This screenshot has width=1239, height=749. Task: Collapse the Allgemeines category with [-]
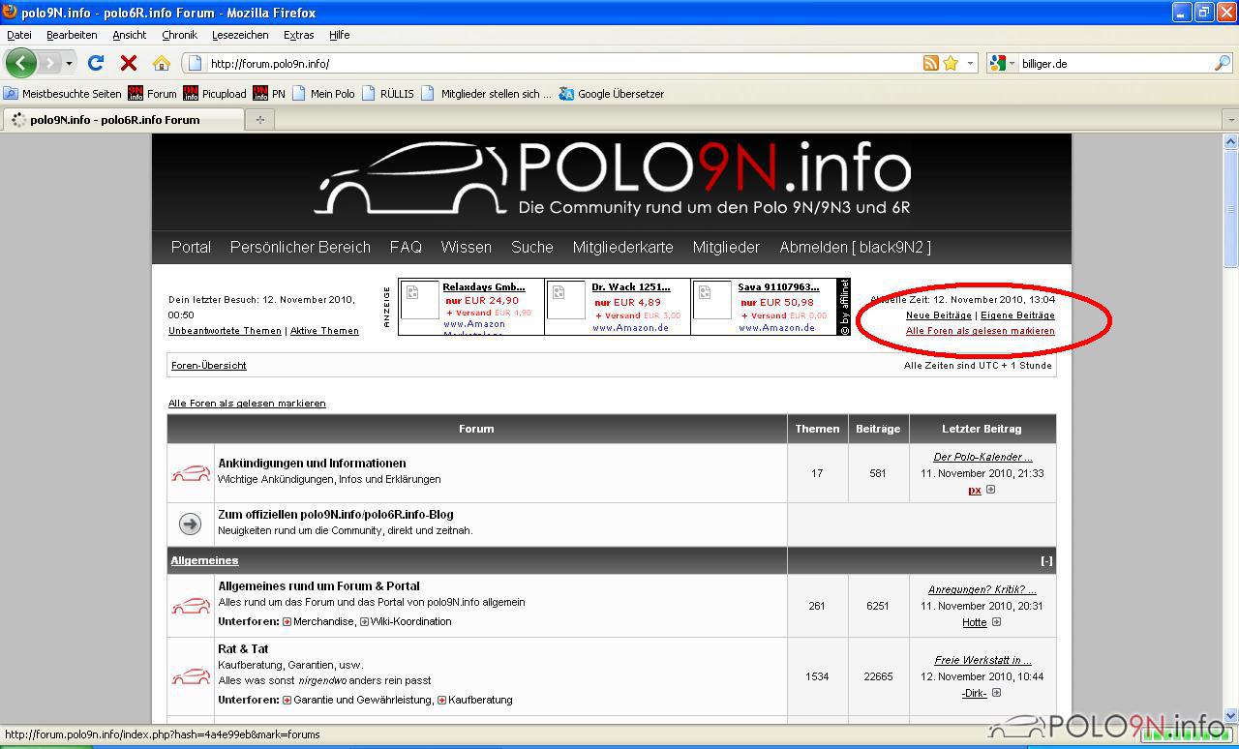1046,561
